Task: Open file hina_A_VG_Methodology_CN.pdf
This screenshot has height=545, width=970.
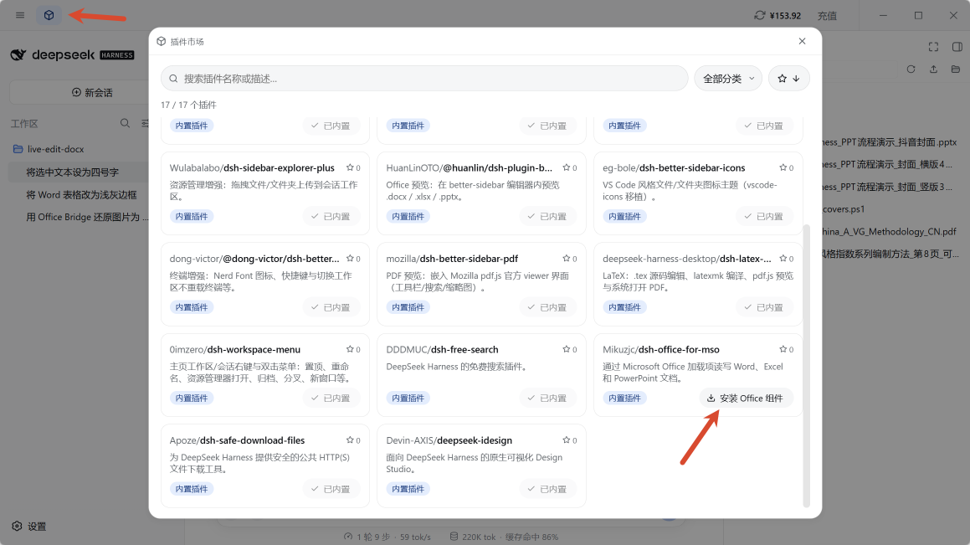Action: (889, 231)
